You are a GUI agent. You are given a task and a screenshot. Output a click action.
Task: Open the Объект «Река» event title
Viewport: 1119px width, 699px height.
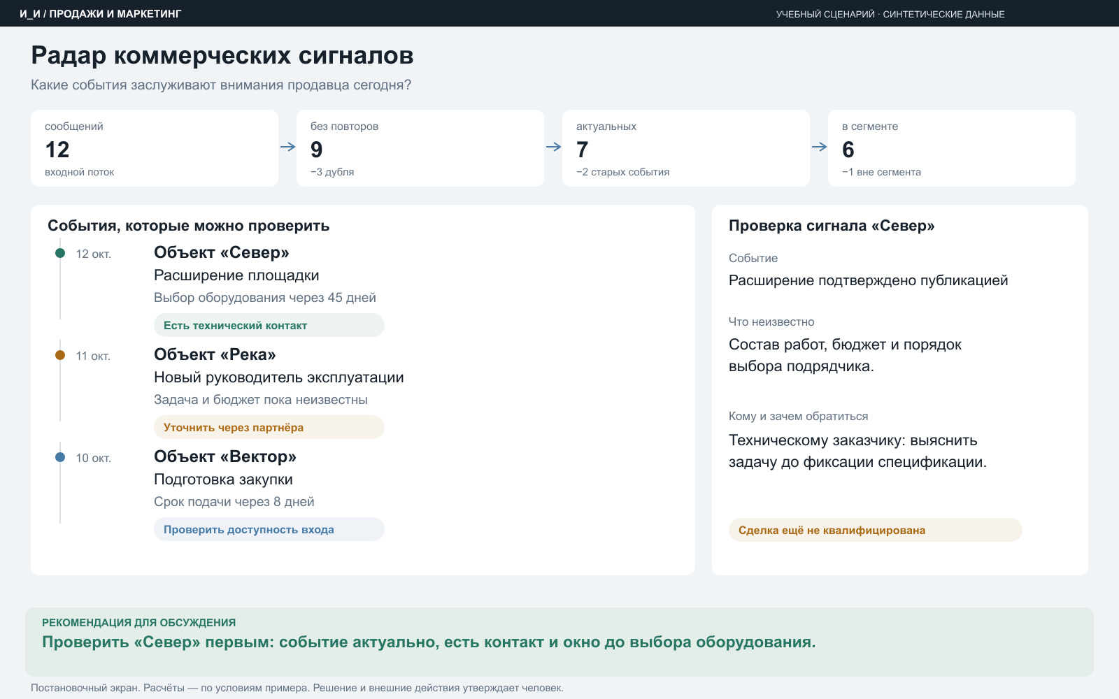click(215, 354)
